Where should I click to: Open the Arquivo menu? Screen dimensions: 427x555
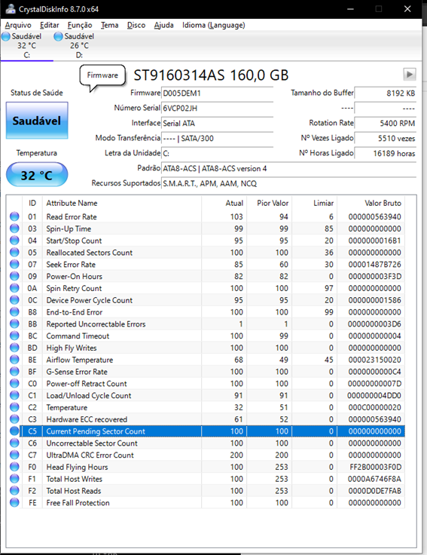18,25
